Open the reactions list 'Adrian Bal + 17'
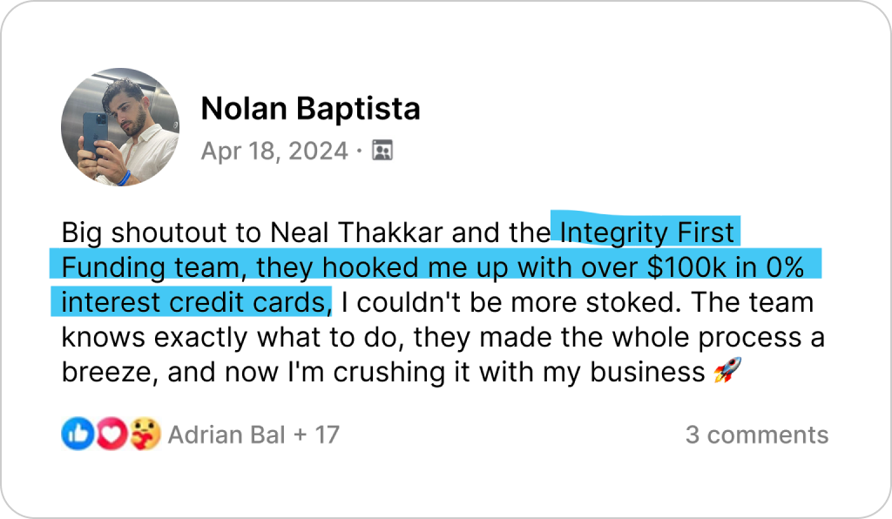Viewport: 892px width, 519px height. click(x=253, y=435)
